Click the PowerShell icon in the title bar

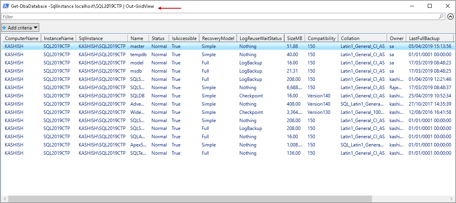coord(6,6)
